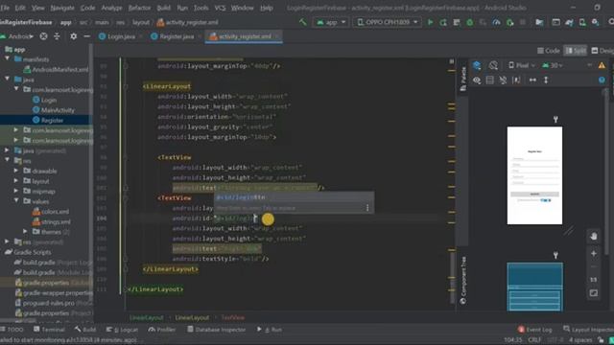Run the app with green play button

pos(431,22)
